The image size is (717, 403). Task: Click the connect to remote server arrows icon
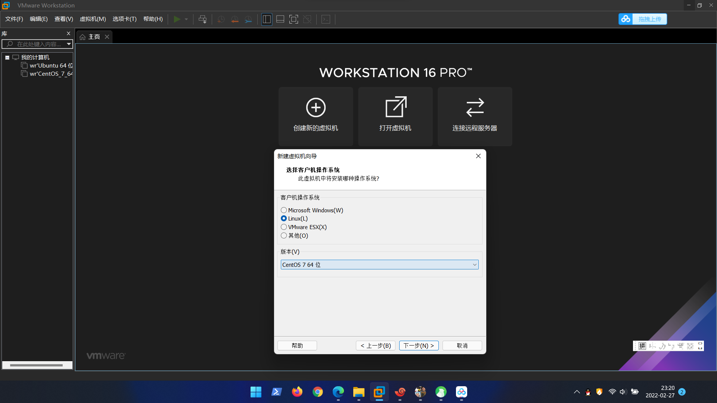[475, 107]
